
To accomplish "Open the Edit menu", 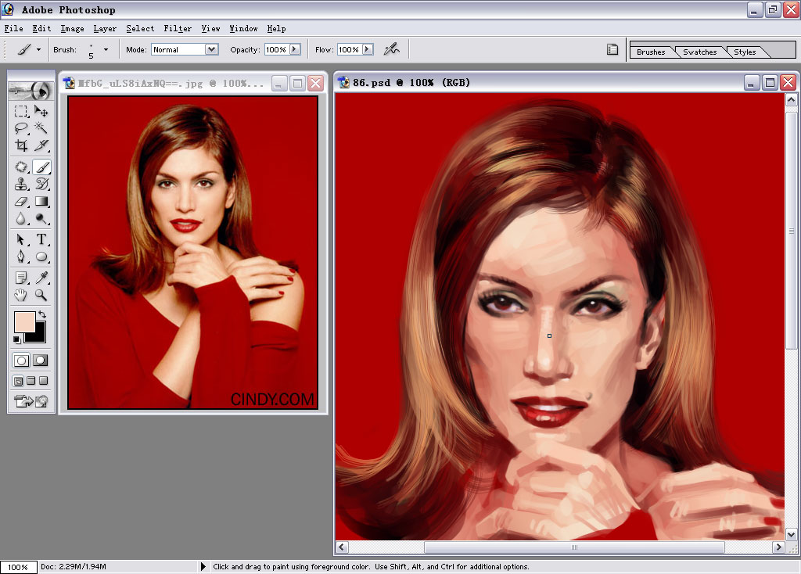I will [41, 29].
